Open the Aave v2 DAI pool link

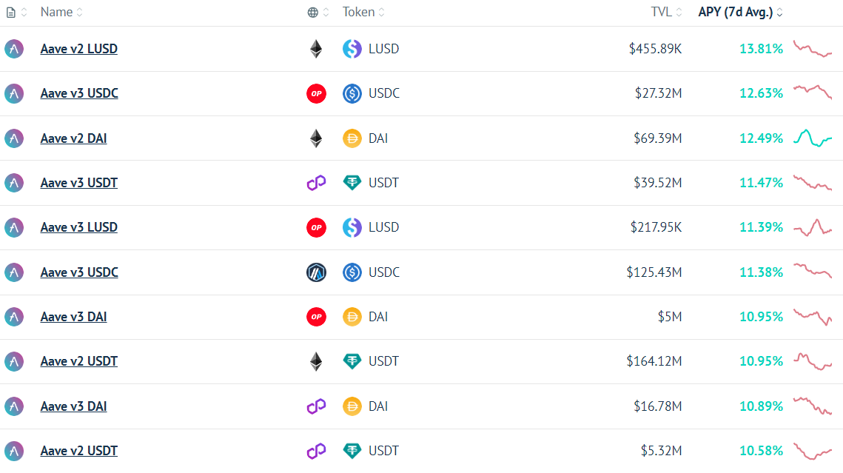coord(74,138)
